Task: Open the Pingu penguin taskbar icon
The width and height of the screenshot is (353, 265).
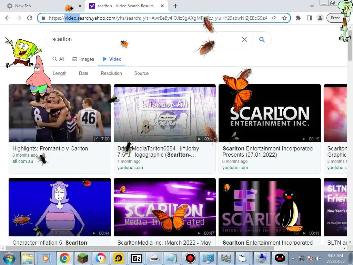Action: point(280,258)
